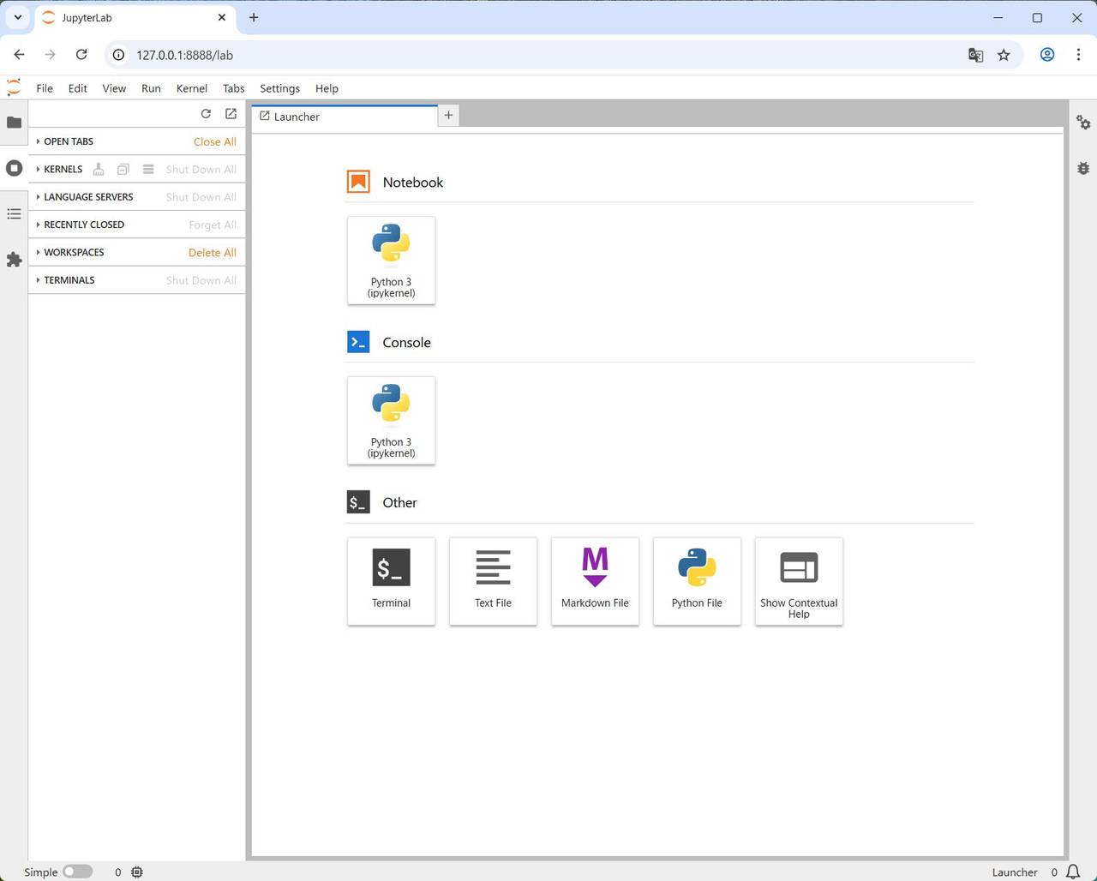Click Close All for open tabs
The height and width of the screenshot is (881, 1097).
215,141
